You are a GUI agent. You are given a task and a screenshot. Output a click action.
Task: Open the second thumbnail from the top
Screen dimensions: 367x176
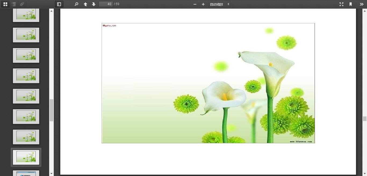point(26,35)
